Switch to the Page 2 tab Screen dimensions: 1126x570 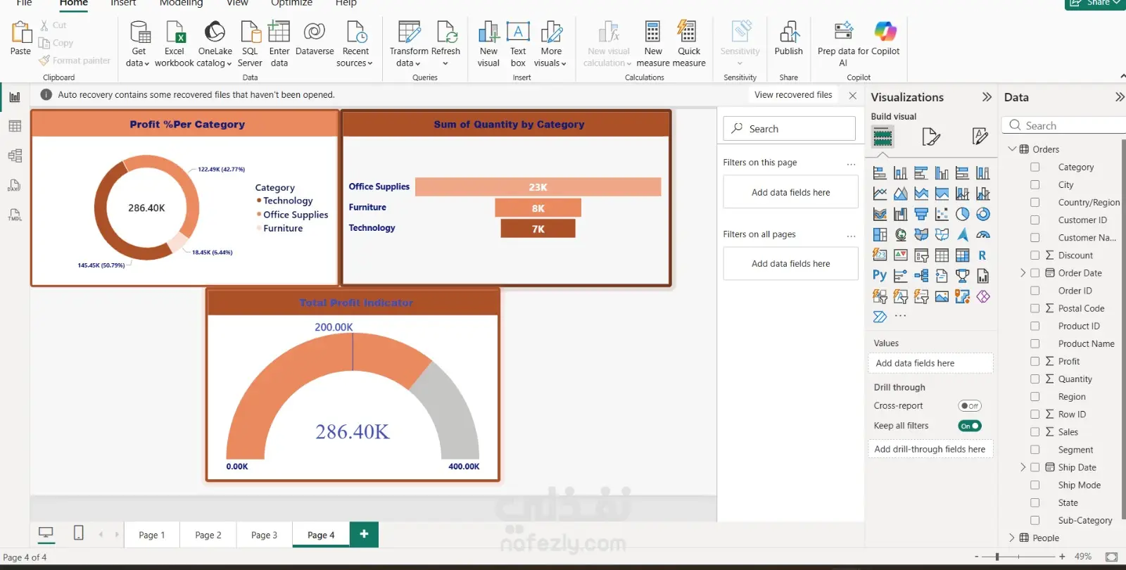point(208,535)
